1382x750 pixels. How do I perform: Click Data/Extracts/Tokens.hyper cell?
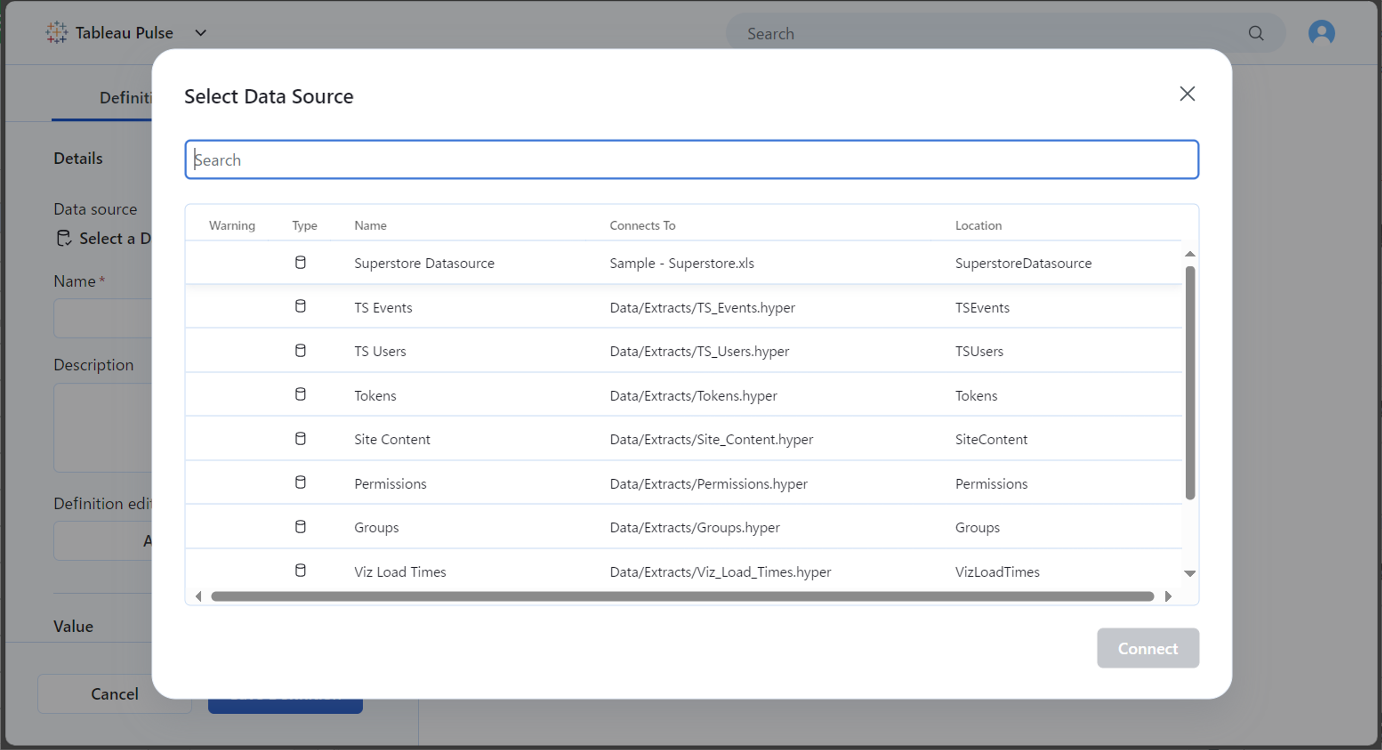(x=693, y=395)
